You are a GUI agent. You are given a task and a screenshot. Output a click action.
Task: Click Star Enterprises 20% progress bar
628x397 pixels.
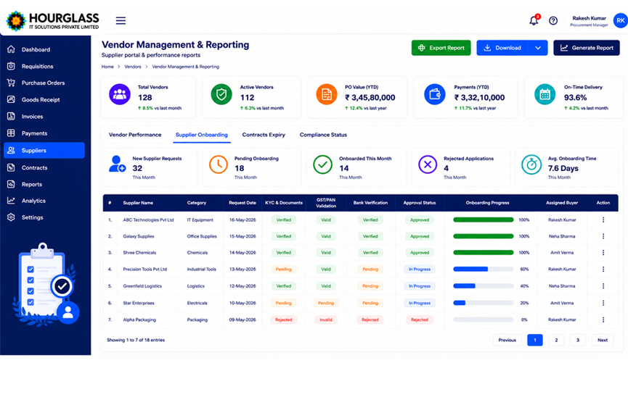[x=484, y=303]
